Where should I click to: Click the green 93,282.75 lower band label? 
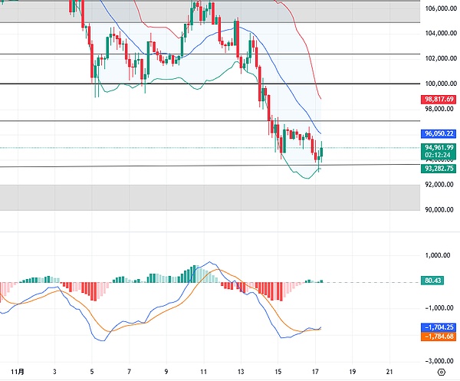pos(439,169)
